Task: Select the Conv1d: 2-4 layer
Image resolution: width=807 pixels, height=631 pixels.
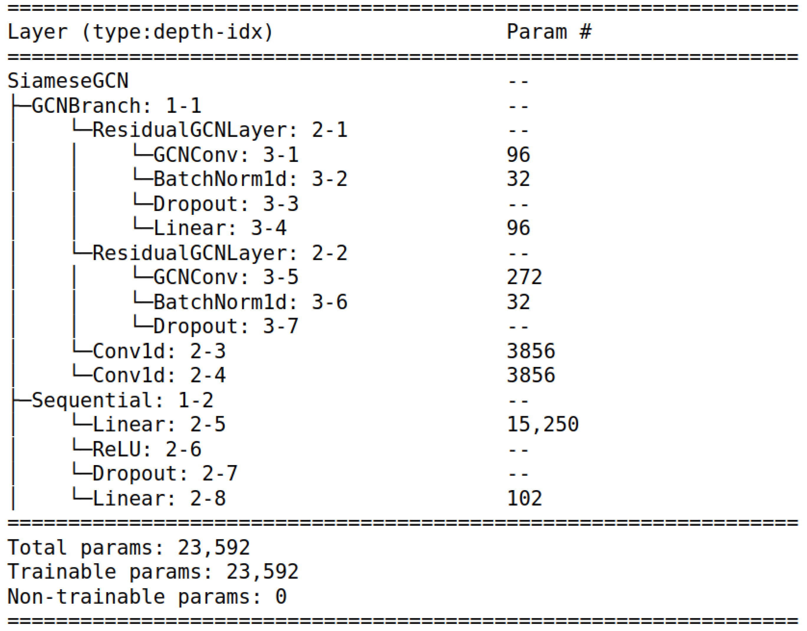Action: (x=159, y=375)
